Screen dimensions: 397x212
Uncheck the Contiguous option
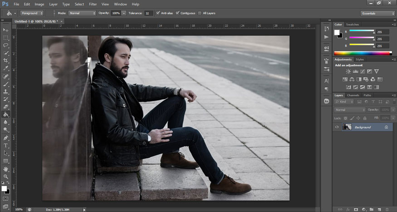point(177,13)
